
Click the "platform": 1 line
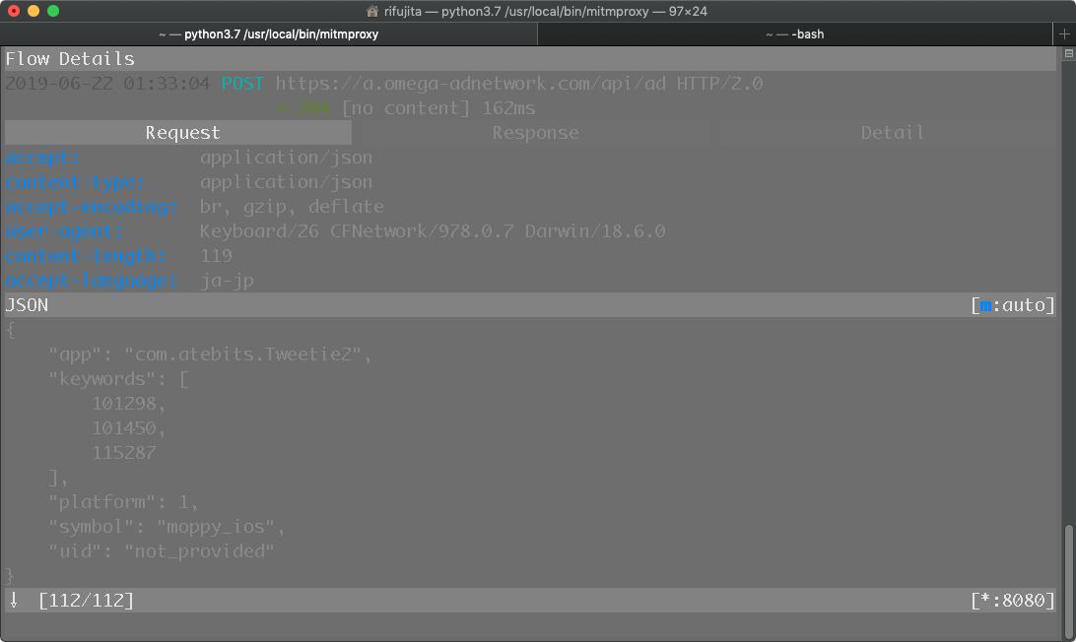tap(123, 502)
